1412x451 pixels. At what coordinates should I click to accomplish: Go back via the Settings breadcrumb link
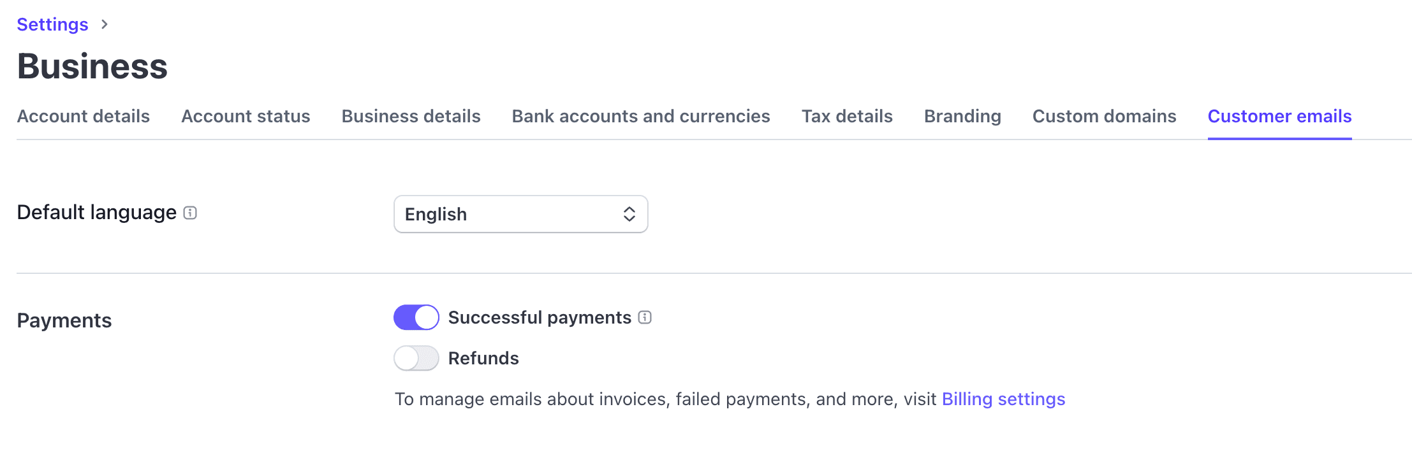coord(52,24)
